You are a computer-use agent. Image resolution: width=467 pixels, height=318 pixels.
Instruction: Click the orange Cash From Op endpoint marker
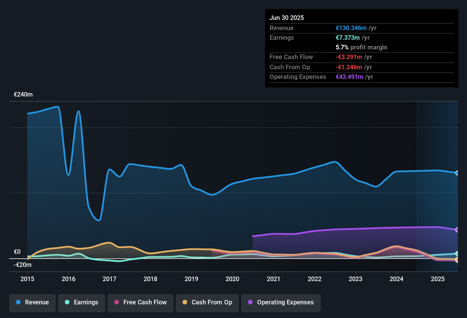[457, 259]
